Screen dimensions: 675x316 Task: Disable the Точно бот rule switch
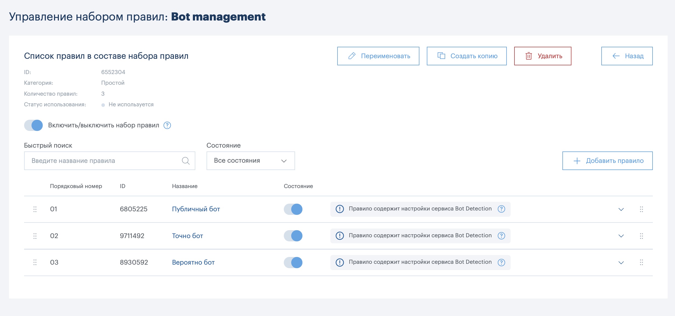293,236
